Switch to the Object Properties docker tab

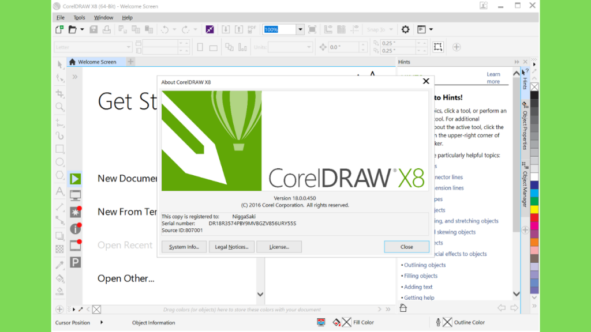click(525, 126)
